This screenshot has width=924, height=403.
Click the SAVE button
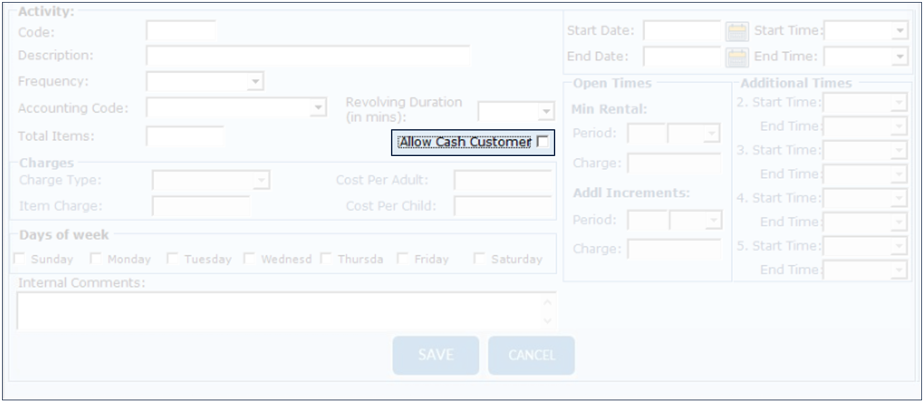(435, 355)
